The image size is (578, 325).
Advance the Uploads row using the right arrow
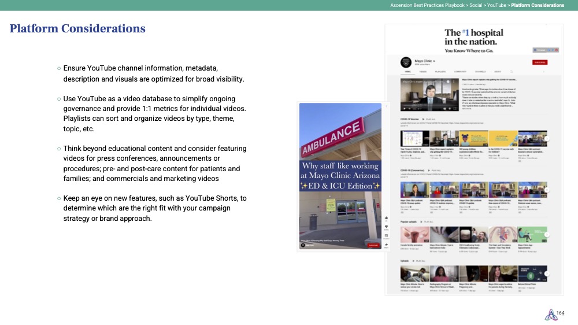[x=547, y=274]
